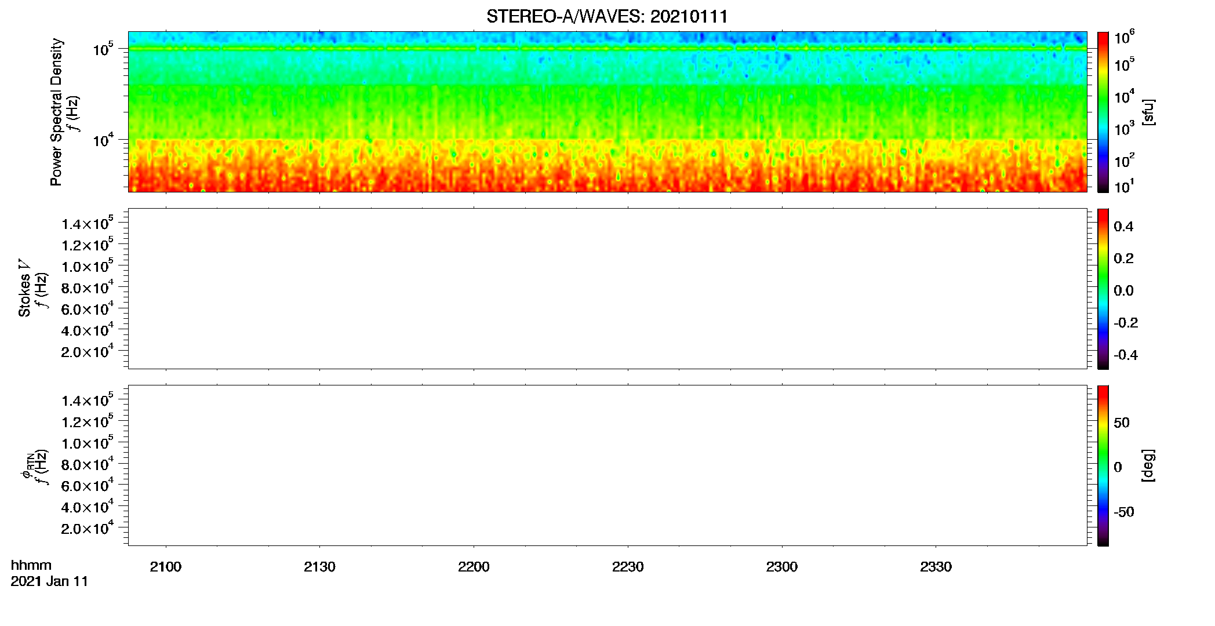Click the sfu colorbar's bottom tick label, 10 to the 1

[x=1125, y=187]
